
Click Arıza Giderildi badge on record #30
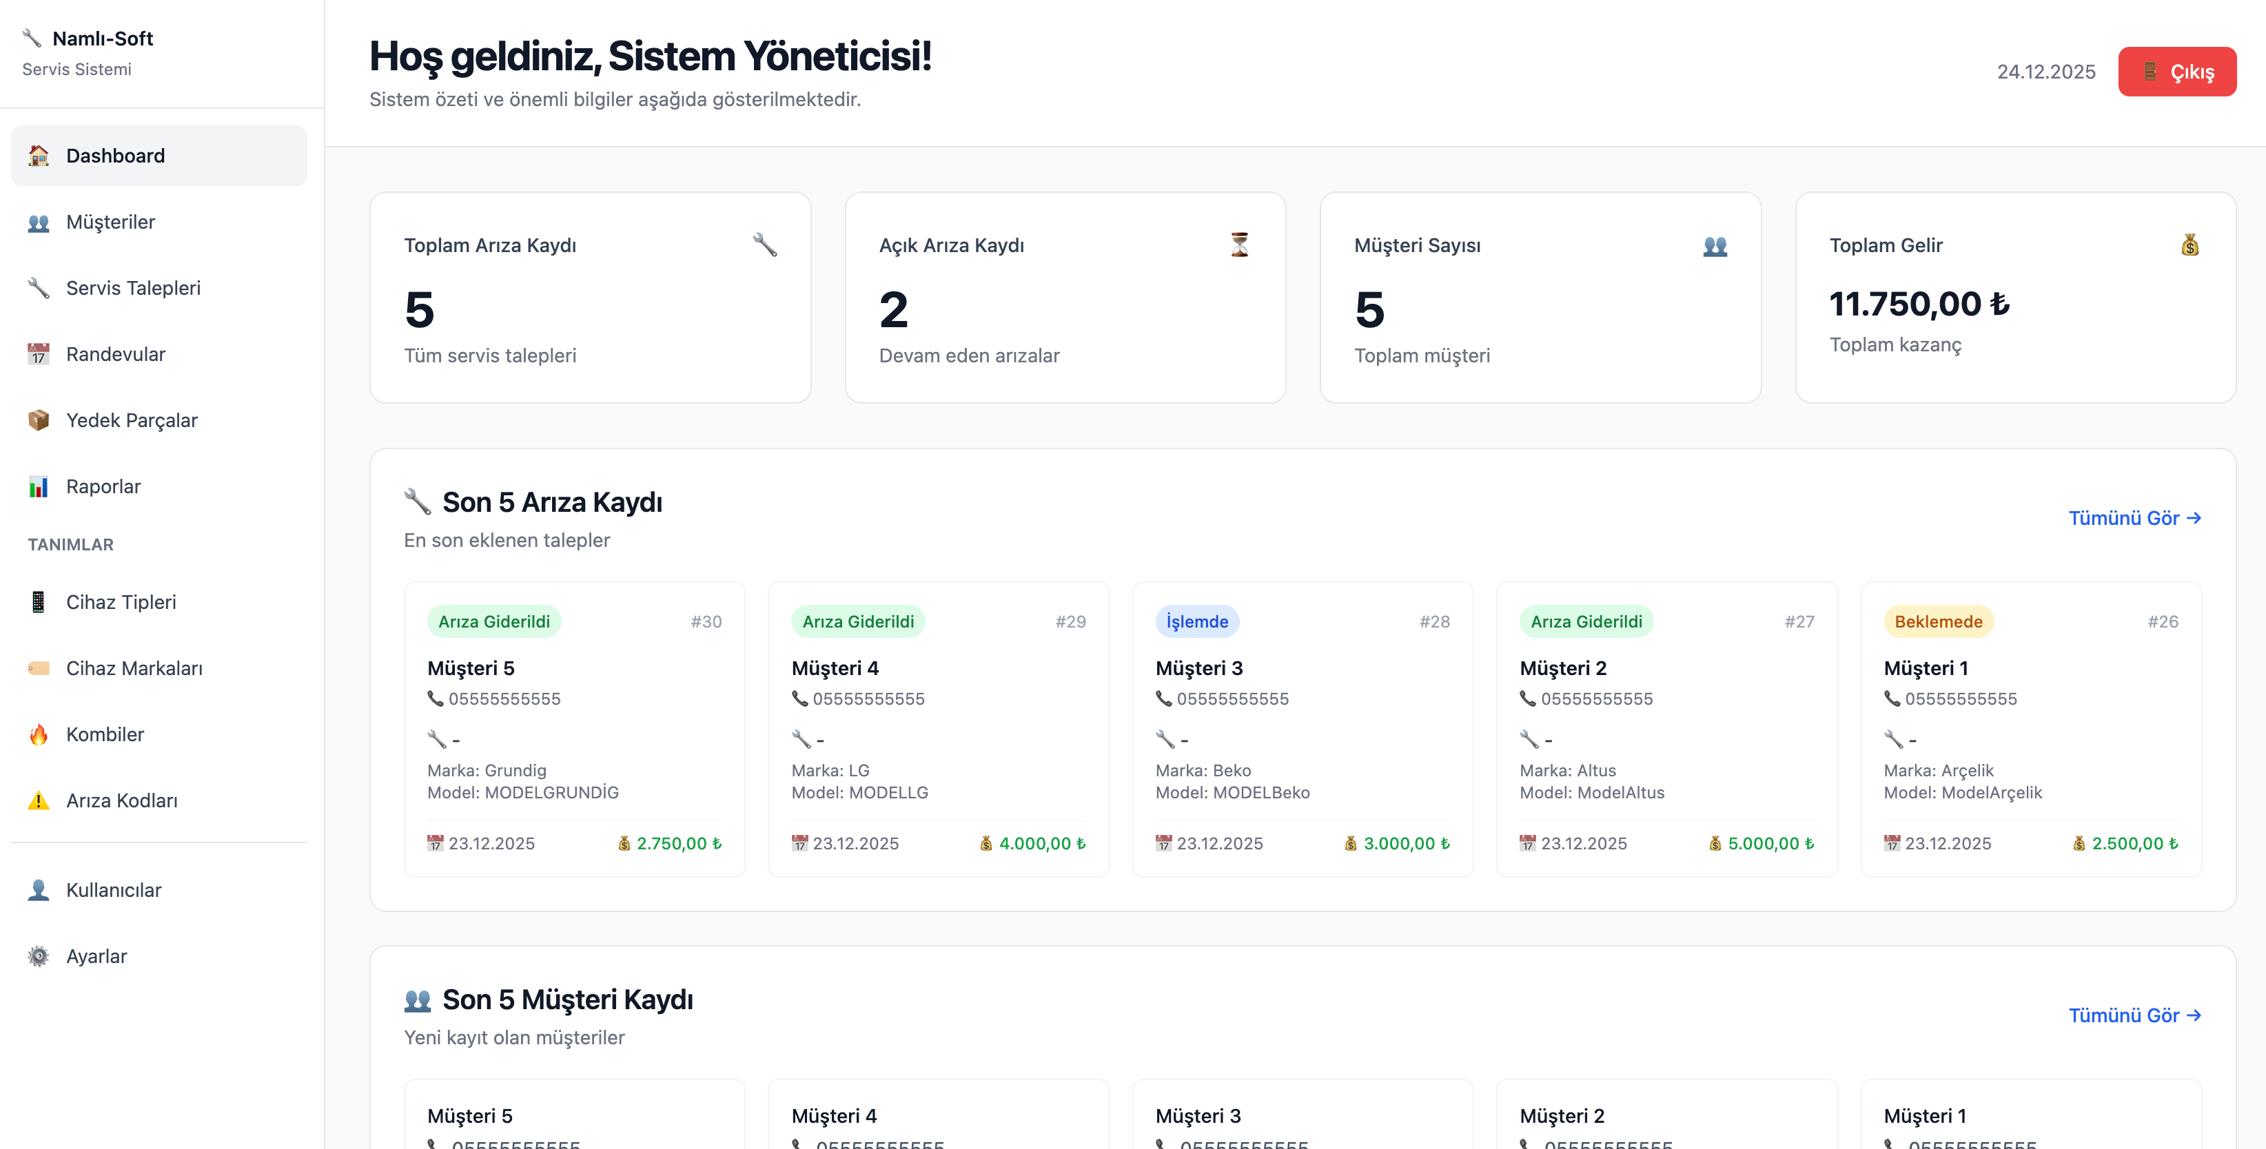tap(494, 623)
